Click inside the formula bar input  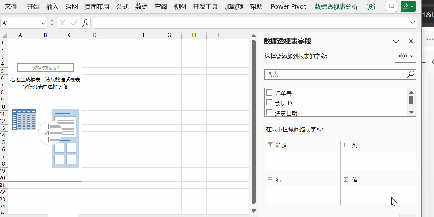tap(250, 23)
